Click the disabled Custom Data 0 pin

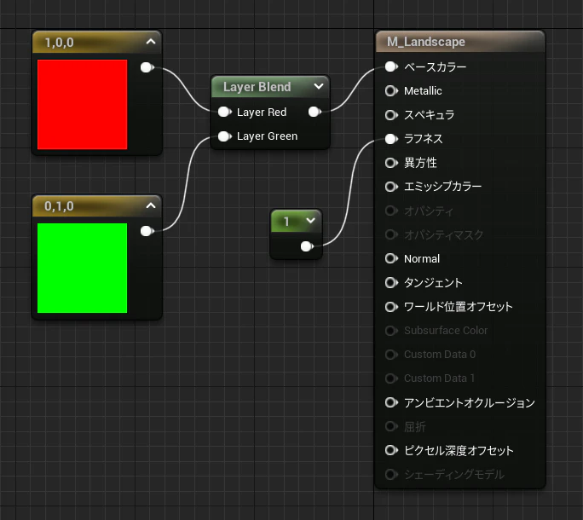[x=391, y=355]
